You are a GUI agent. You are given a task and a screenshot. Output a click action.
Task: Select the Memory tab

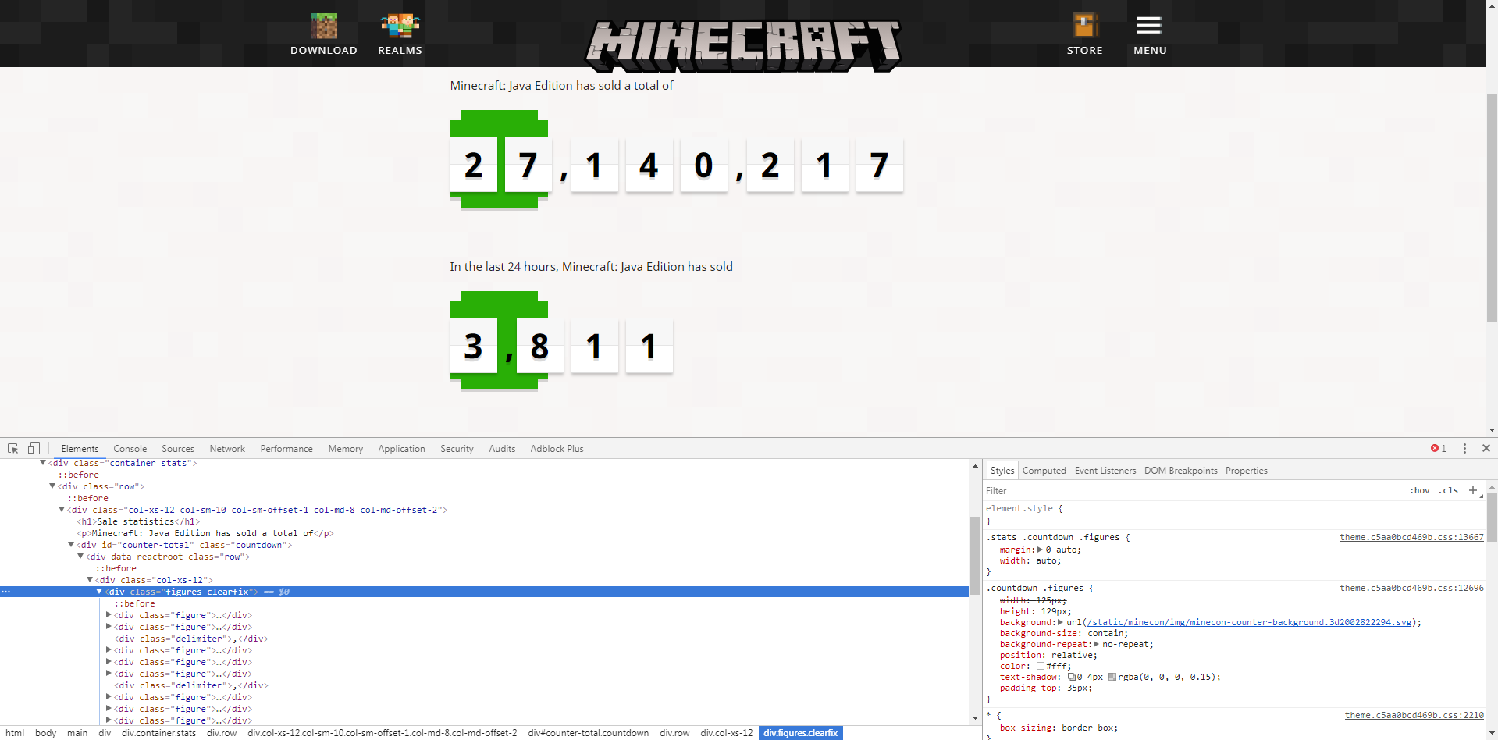(346, 449)
